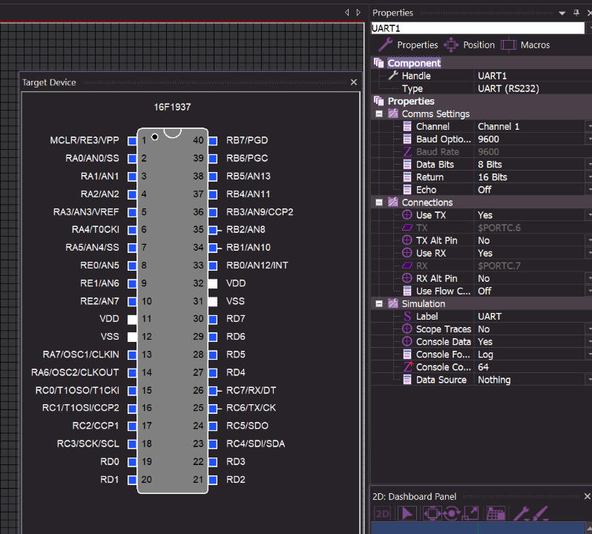Click the RC3/SCK/SCL pin label

[88, 444]
